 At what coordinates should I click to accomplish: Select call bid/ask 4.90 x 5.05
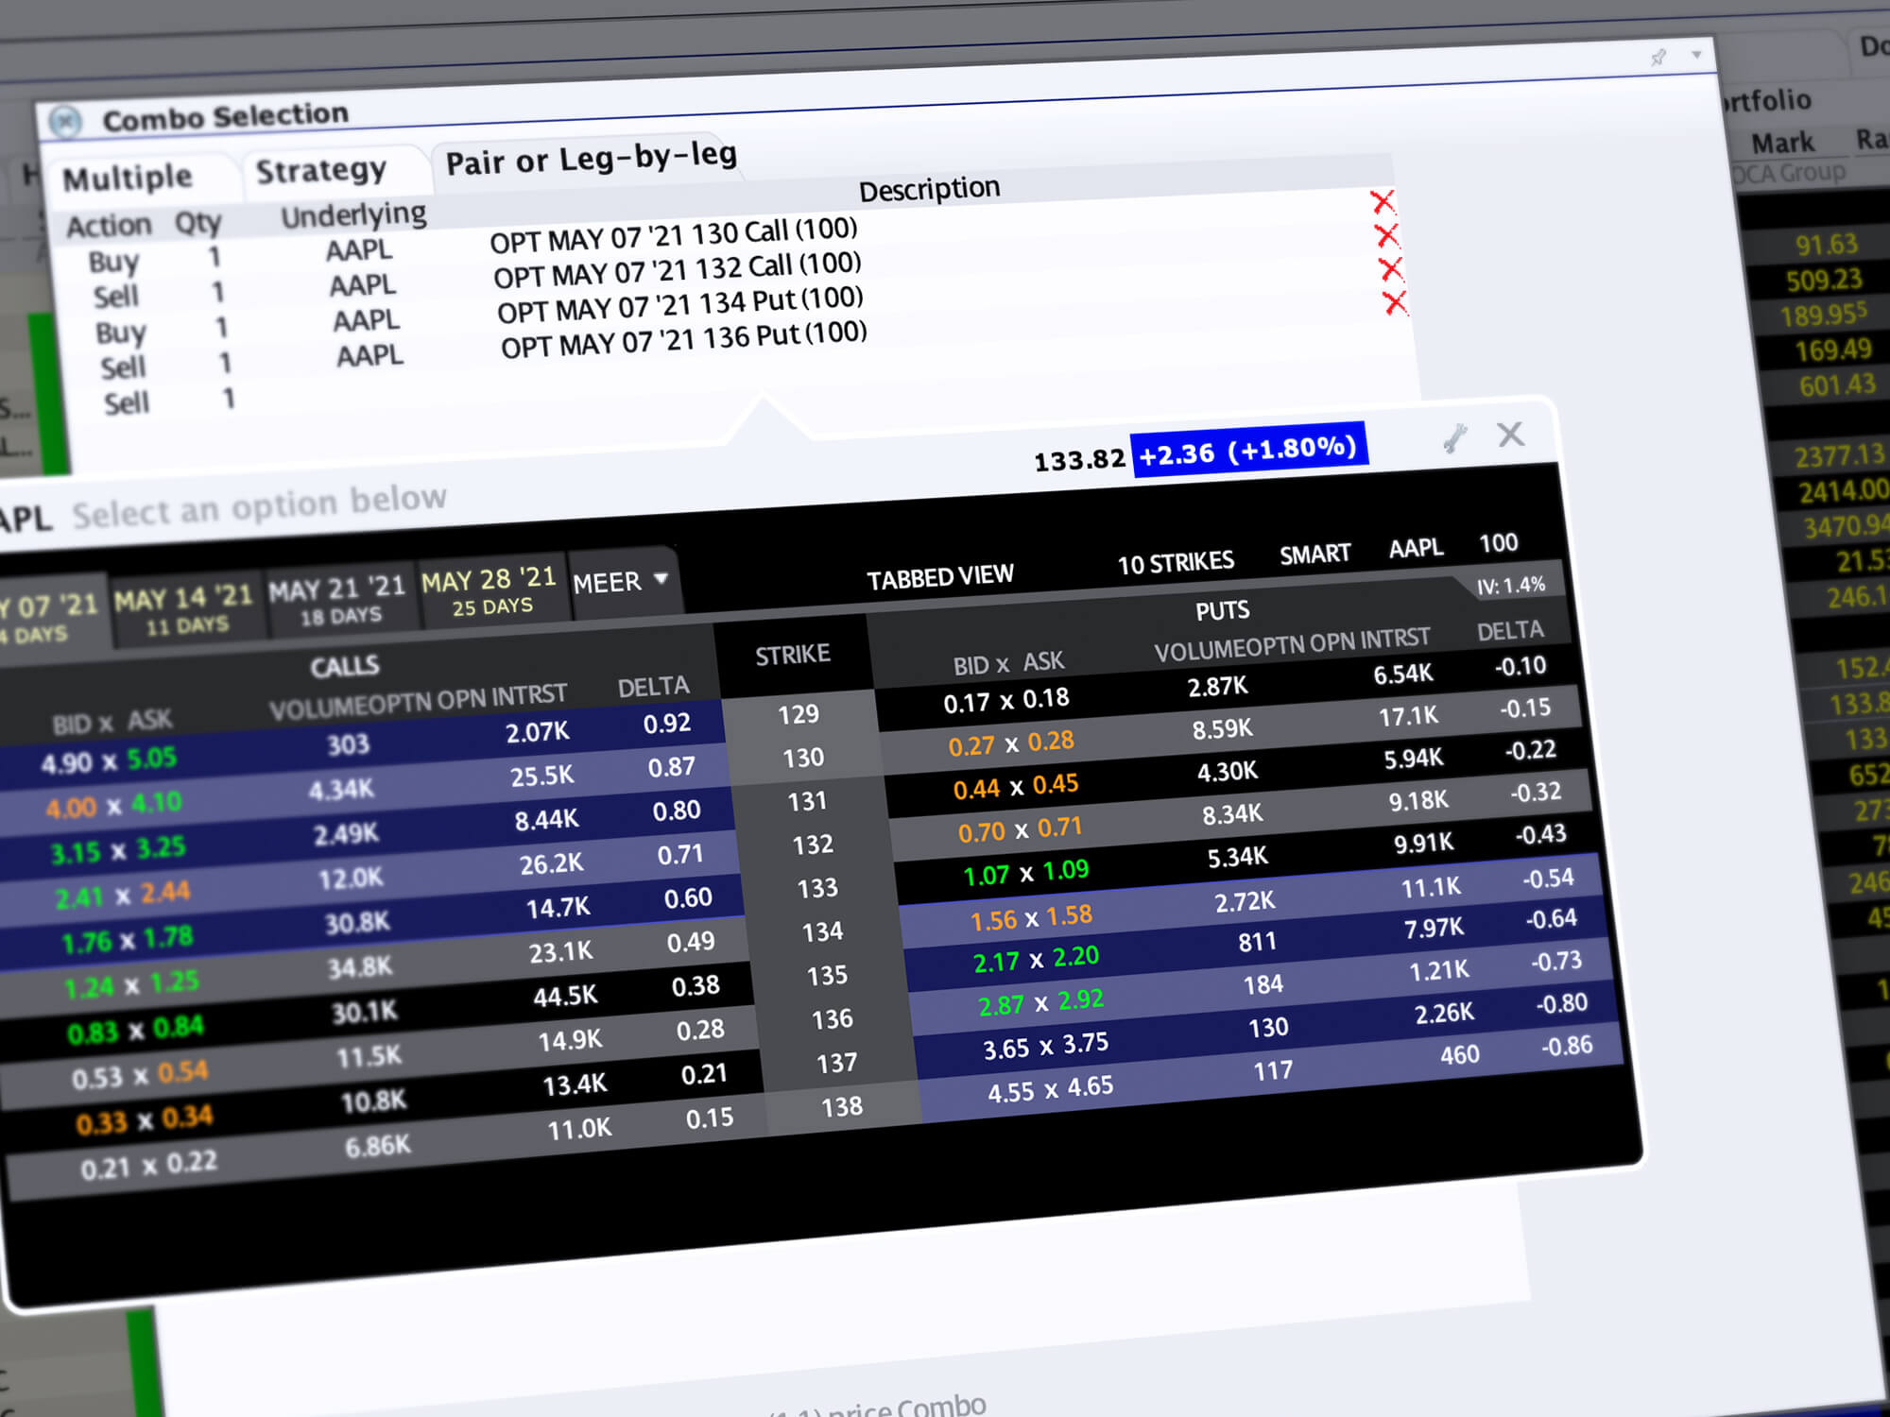109,760
